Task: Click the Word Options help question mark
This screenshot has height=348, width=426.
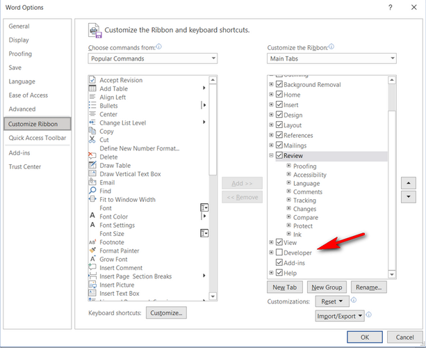Action: (x=391, y=8)
